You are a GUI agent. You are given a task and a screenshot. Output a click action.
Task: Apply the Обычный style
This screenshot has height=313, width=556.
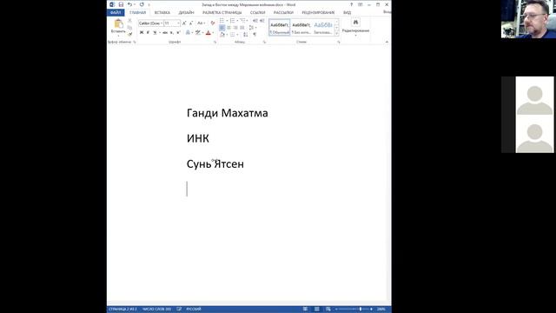coord(280,27)
